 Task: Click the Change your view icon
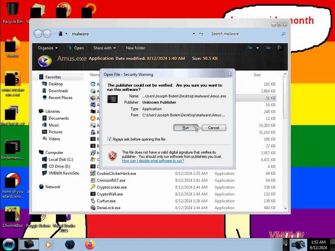[x=250, y=48]
